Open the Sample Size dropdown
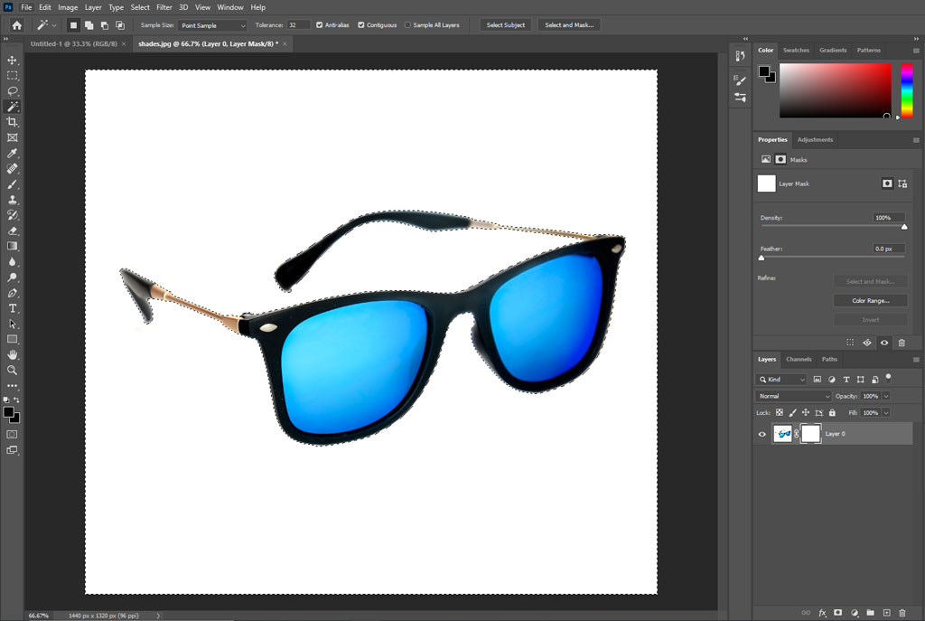925x621 pixels. (212, 25)
